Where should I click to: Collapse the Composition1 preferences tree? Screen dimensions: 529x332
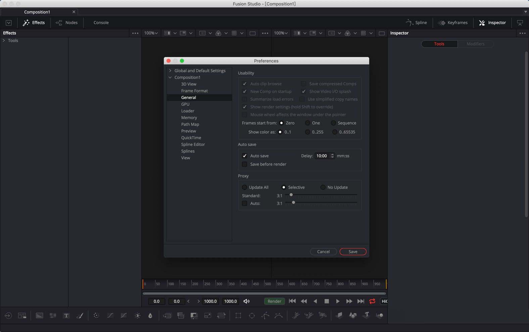coord(170,77)
